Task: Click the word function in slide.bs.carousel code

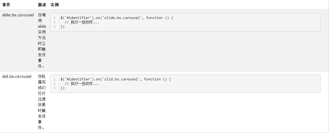Action: coord(154,18)
